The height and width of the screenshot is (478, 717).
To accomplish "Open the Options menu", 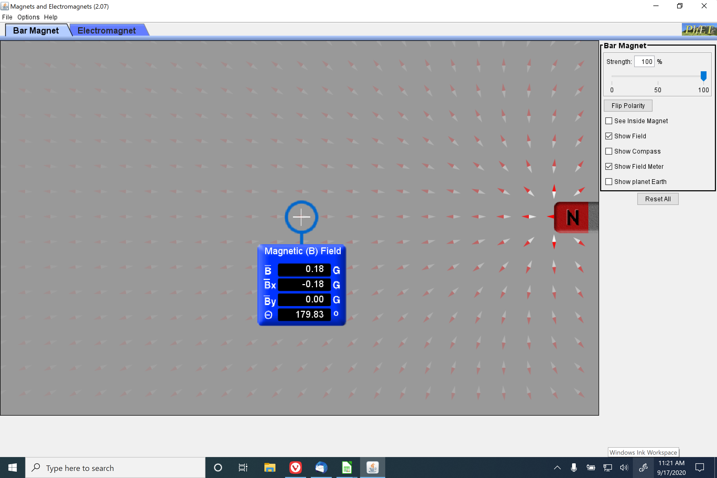I will click(x=28, y=17).
